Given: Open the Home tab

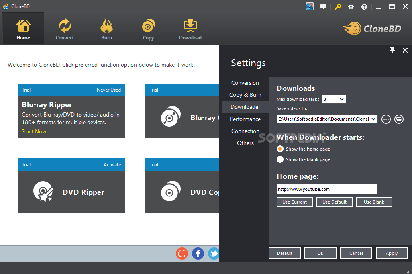Looking at the screenshot, I should coord(23,29).
